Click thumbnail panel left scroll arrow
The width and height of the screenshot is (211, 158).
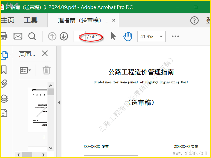point(18,155)
